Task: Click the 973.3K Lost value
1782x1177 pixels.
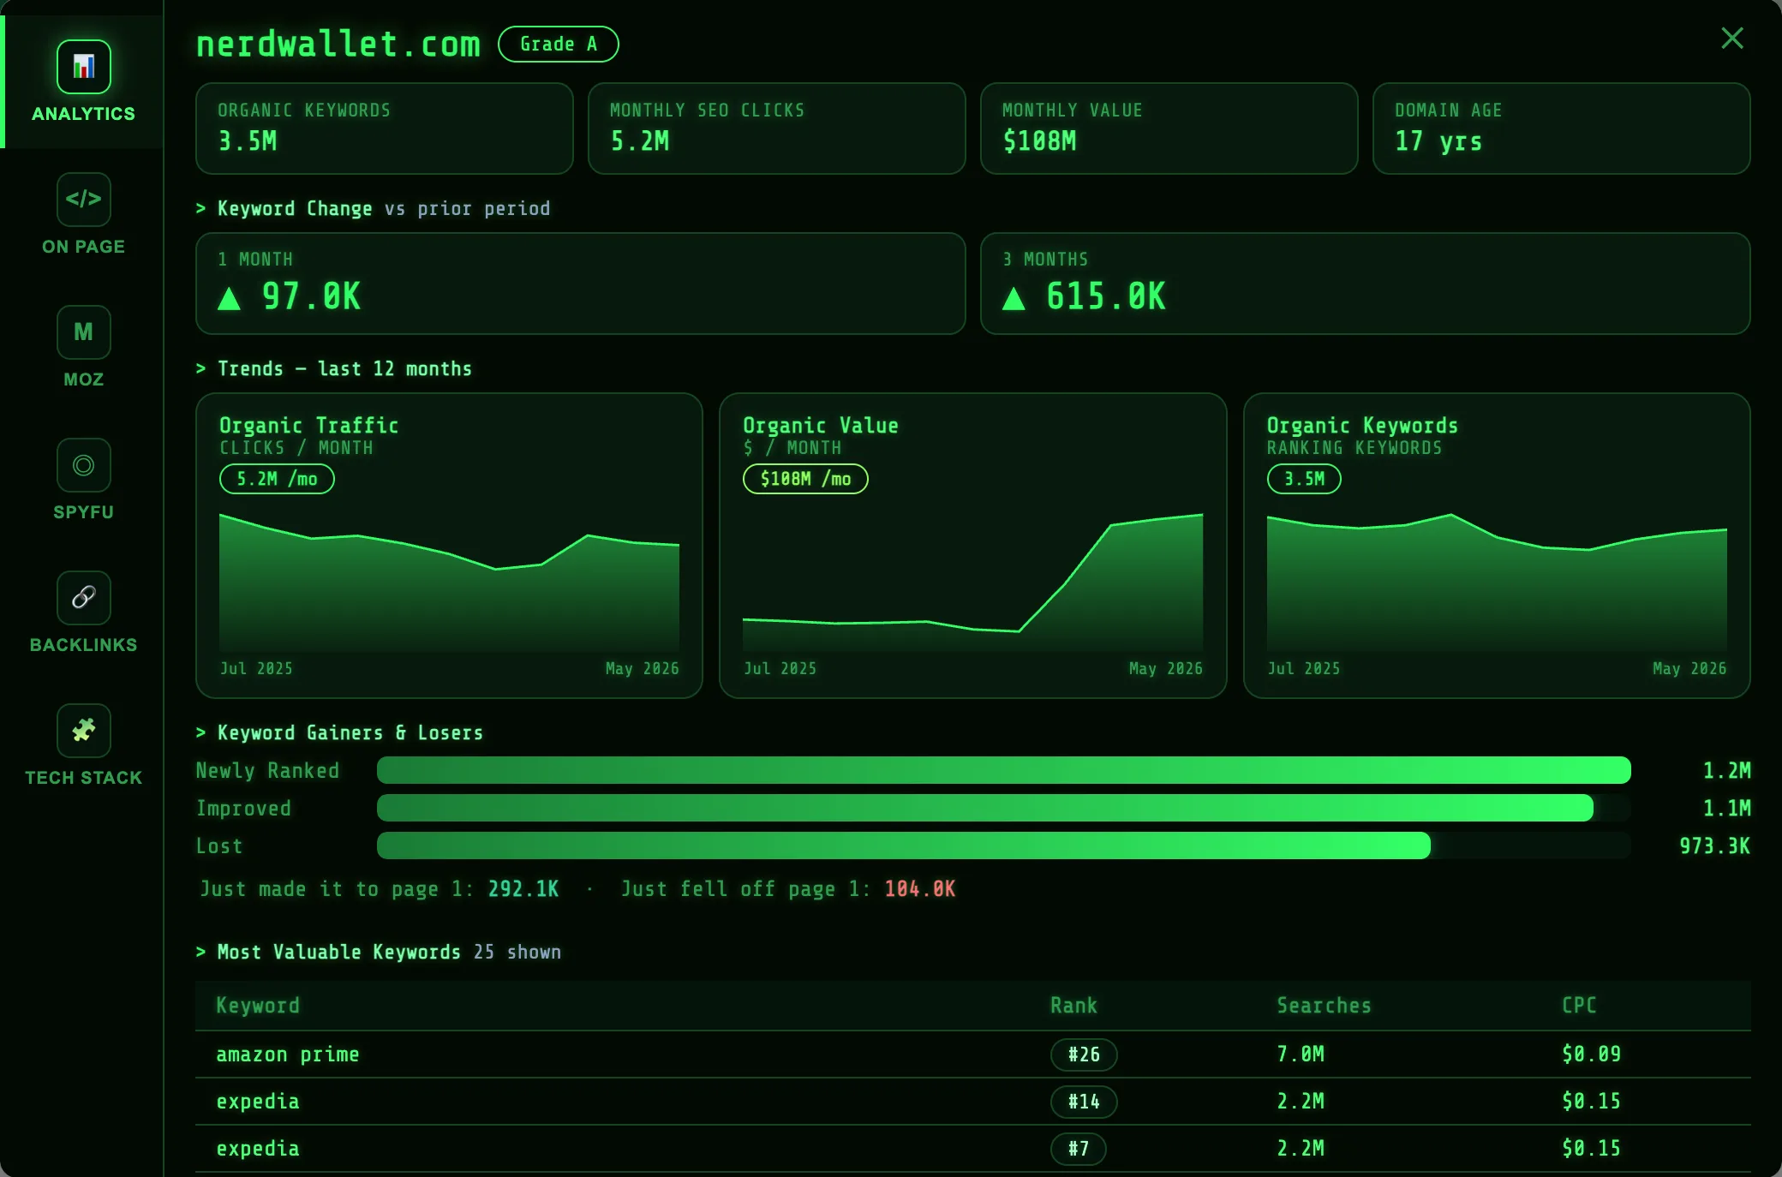Action: pos(1714,846)
